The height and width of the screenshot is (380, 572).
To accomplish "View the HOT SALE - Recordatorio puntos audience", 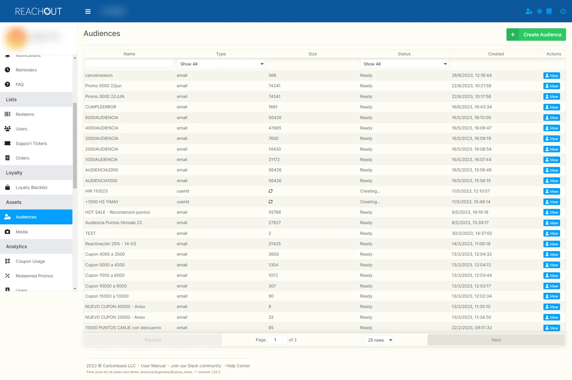I will pyautogui.click(x=552, y=212).
